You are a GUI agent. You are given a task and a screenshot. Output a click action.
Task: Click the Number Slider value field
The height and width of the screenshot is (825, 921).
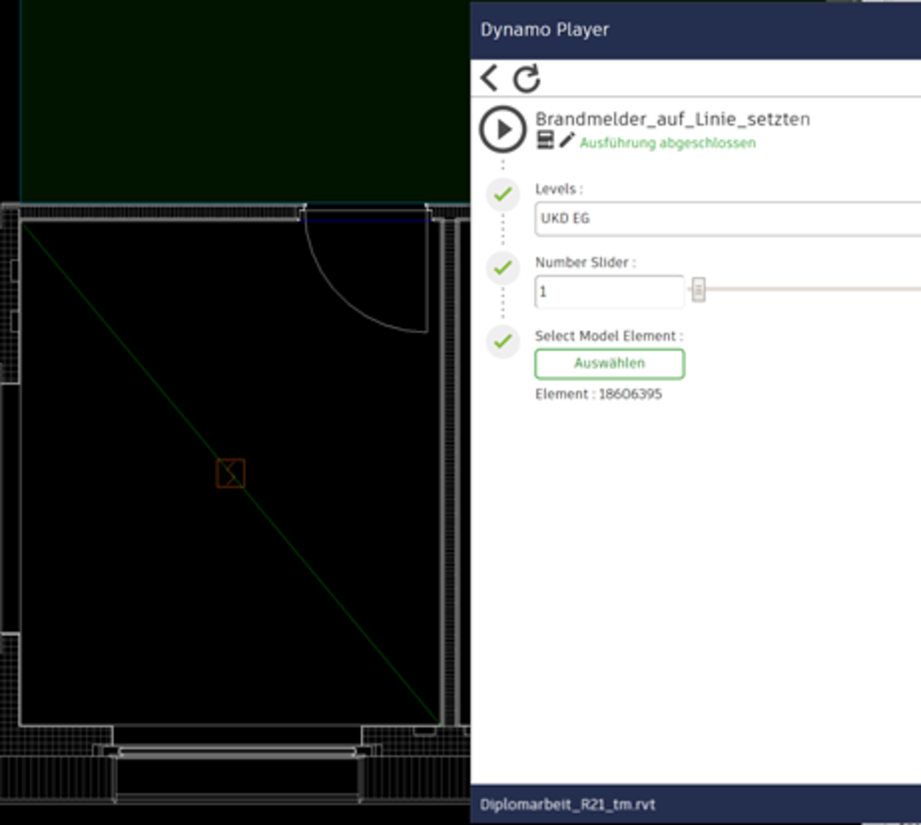click(609, 292)
